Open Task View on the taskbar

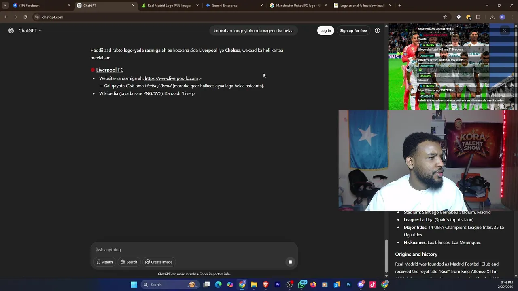[x=206, y=285]
